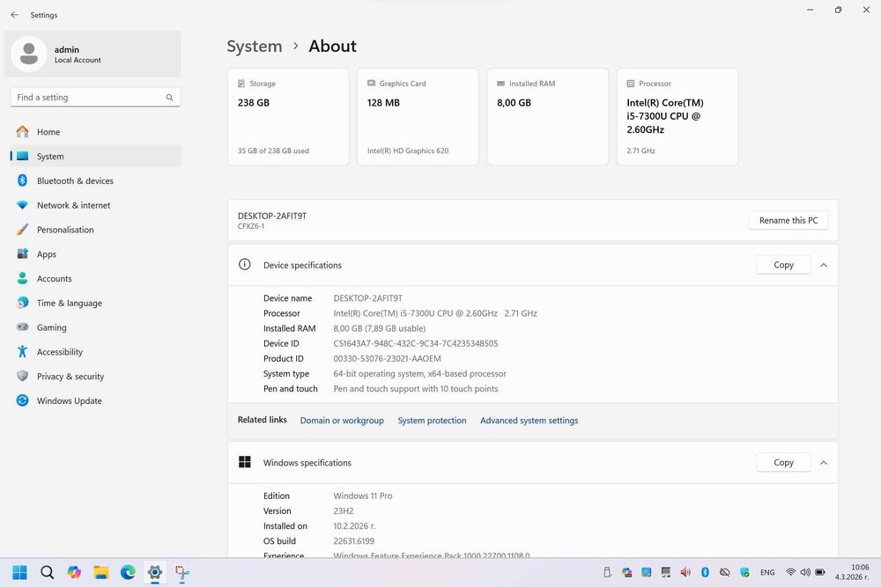The height and width of the screenshot is (587, 881).
Task: Launch Copilot from the taskbar
Action: coord(74,572)
